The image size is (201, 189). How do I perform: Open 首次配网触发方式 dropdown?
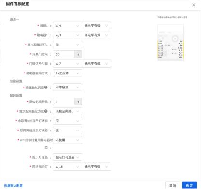67,111
